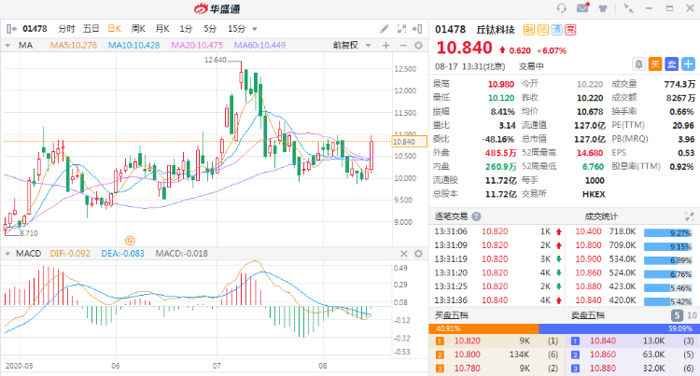The width and height of the screenshot is (700, 376).
Task: Close the MACD indicator panel
Action: click(403, 254)
